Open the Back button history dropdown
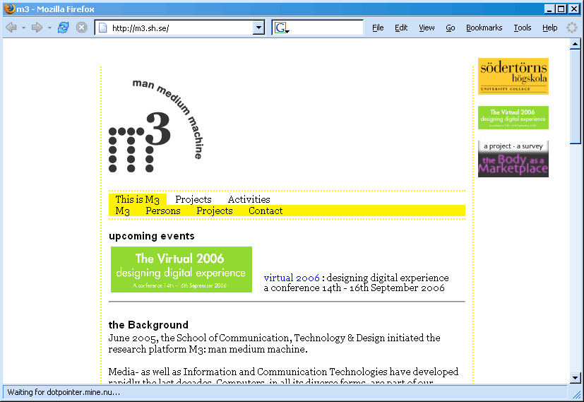The height and width of the screenshot is (402, 584). pyautogui.click(x=23, y=28)
